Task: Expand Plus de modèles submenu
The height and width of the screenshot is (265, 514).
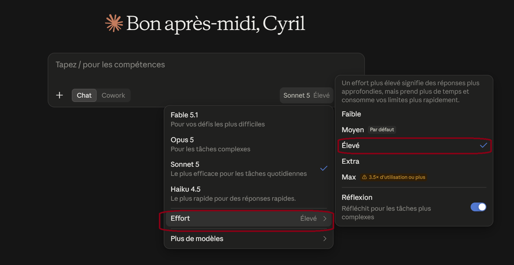Action: coord(248,239)
